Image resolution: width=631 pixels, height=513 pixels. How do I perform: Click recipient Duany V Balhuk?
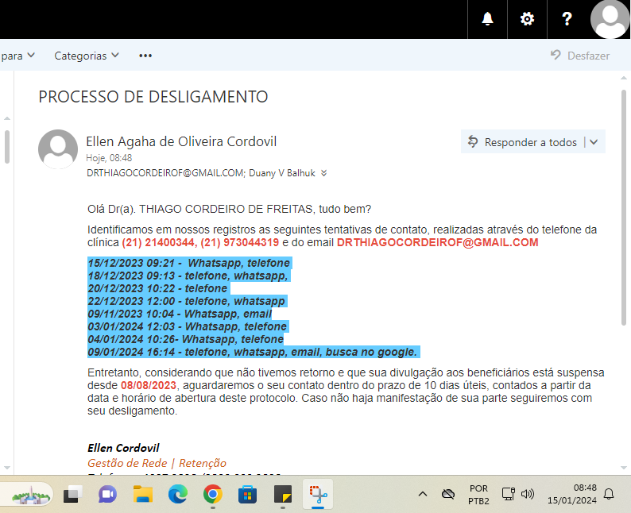(x=281, y=173)
